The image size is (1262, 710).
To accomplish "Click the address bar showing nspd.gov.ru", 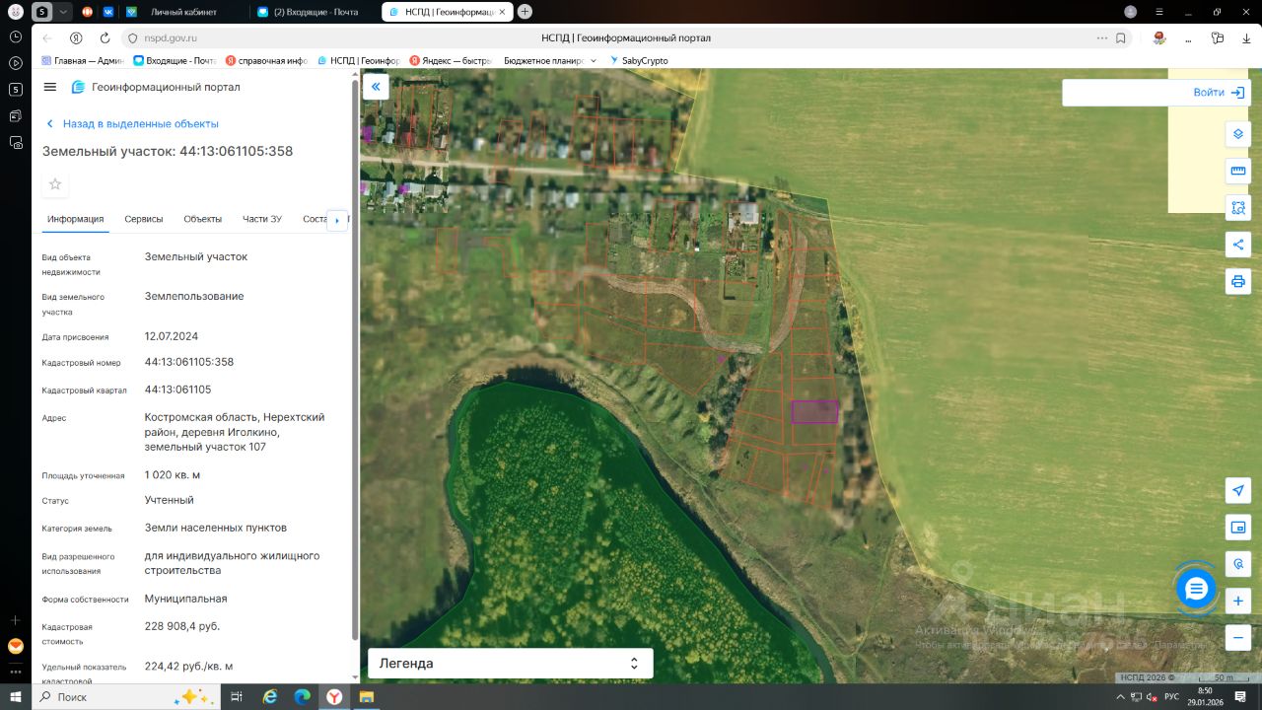I will (172, 38).
